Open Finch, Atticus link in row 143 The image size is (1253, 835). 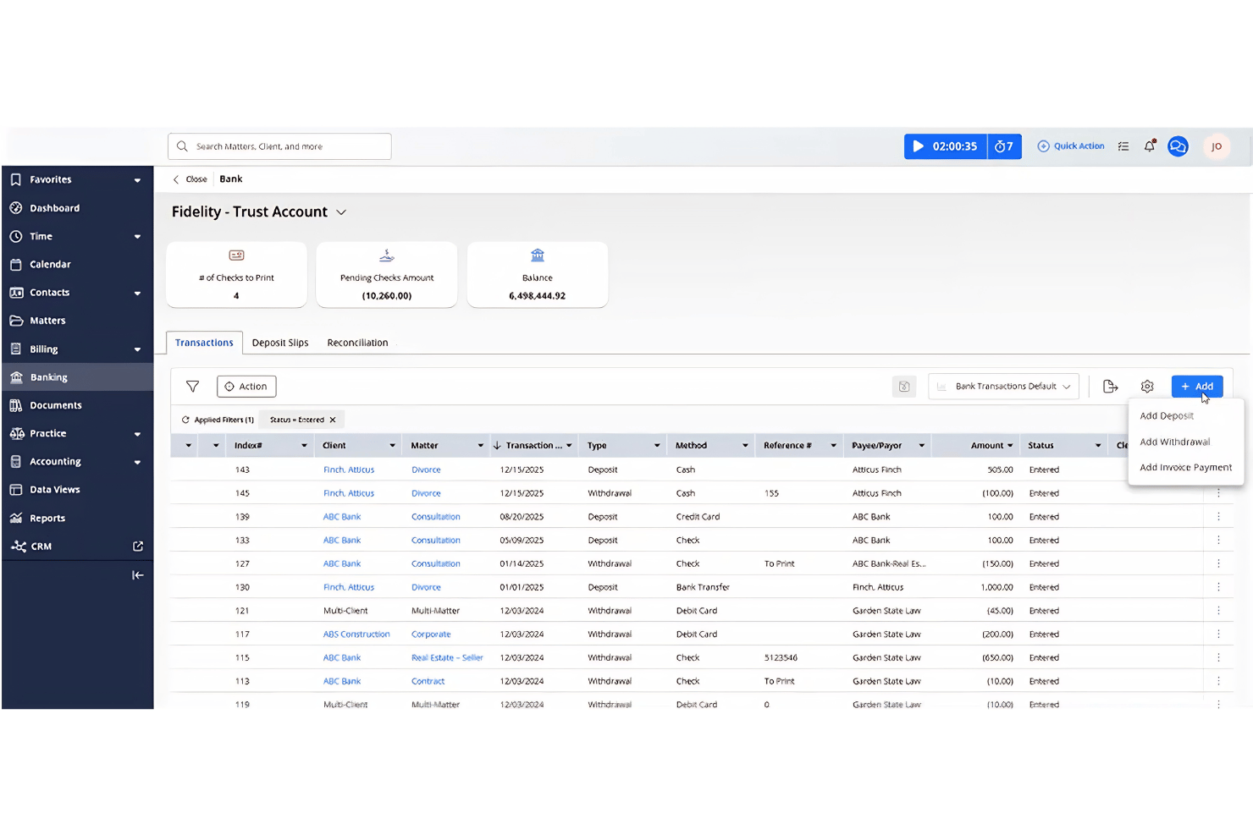(x=348, y=470)
